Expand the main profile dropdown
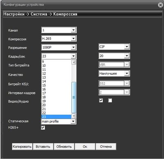 click(x=59, y=122)
